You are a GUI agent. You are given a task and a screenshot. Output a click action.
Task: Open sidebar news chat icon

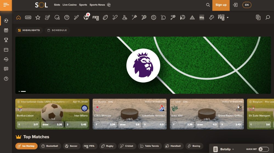[6, 69]
